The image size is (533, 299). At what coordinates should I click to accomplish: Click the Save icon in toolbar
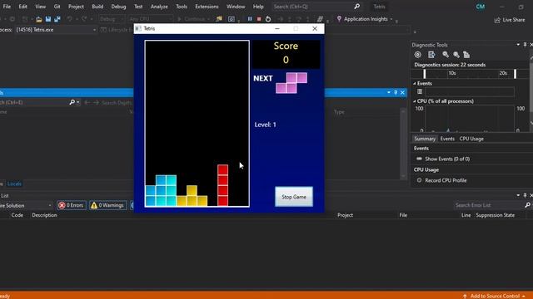pos(48,19)
